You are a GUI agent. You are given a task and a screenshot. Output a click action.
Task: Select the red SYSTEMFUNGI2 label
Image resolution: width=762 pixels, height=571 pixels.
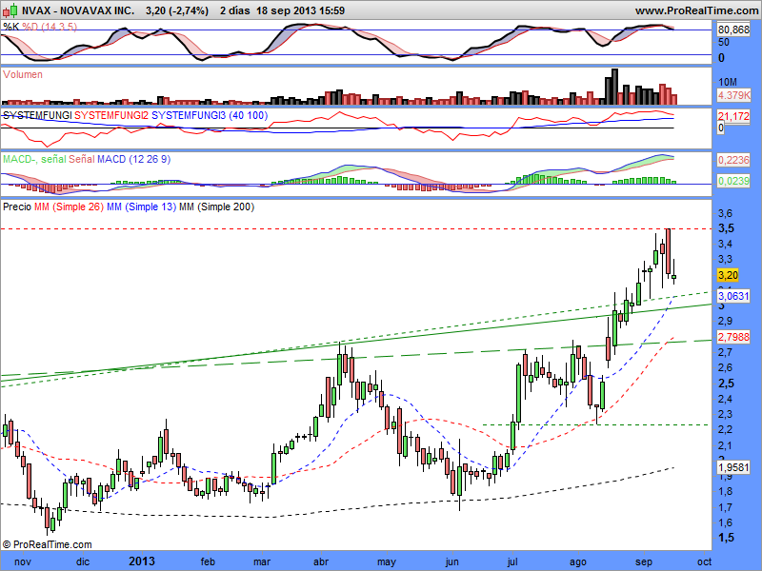pos(111,115)
